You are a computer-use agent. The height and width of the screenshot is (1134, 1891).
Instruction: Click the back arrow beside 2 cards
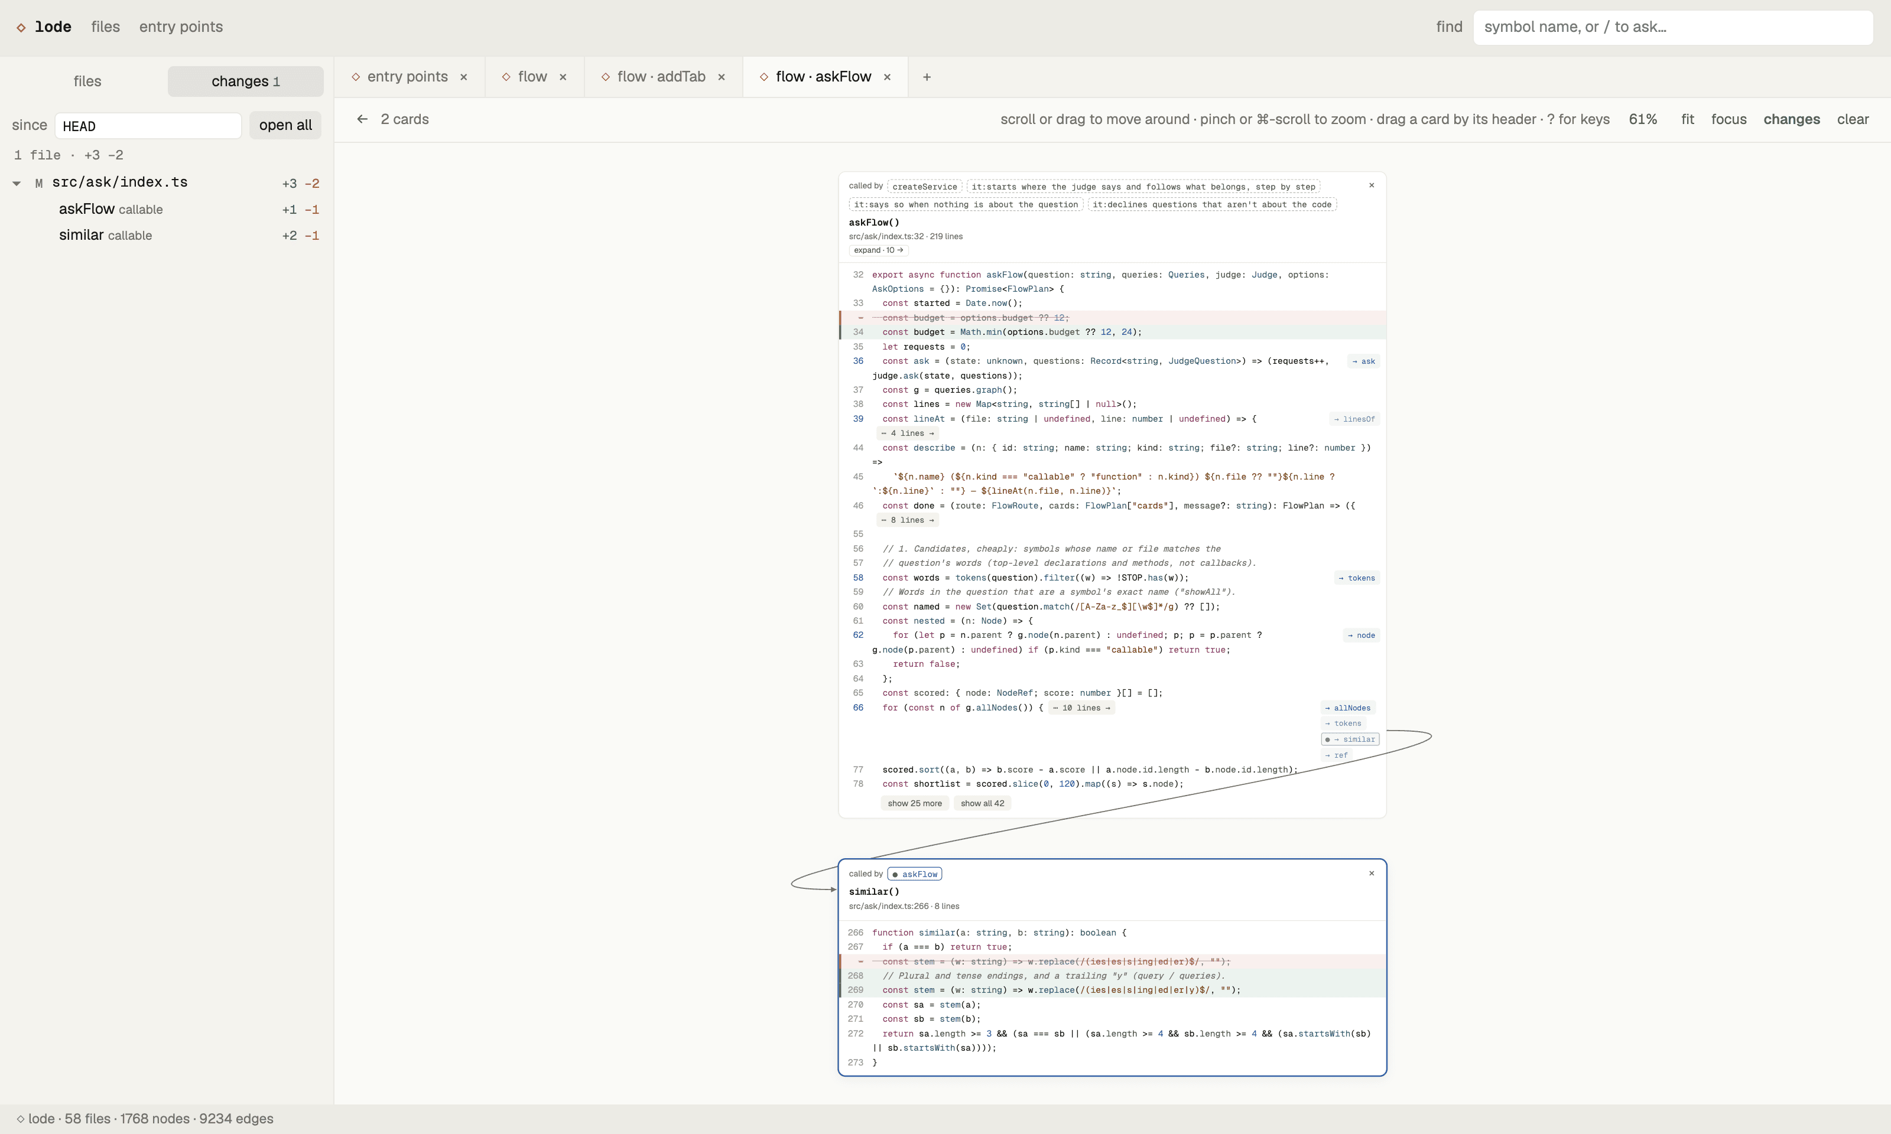click(x=362, y=119)
